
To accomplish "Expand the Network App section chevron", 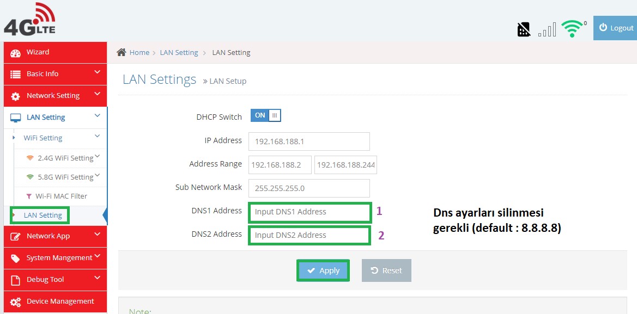I will coord(97,234).
